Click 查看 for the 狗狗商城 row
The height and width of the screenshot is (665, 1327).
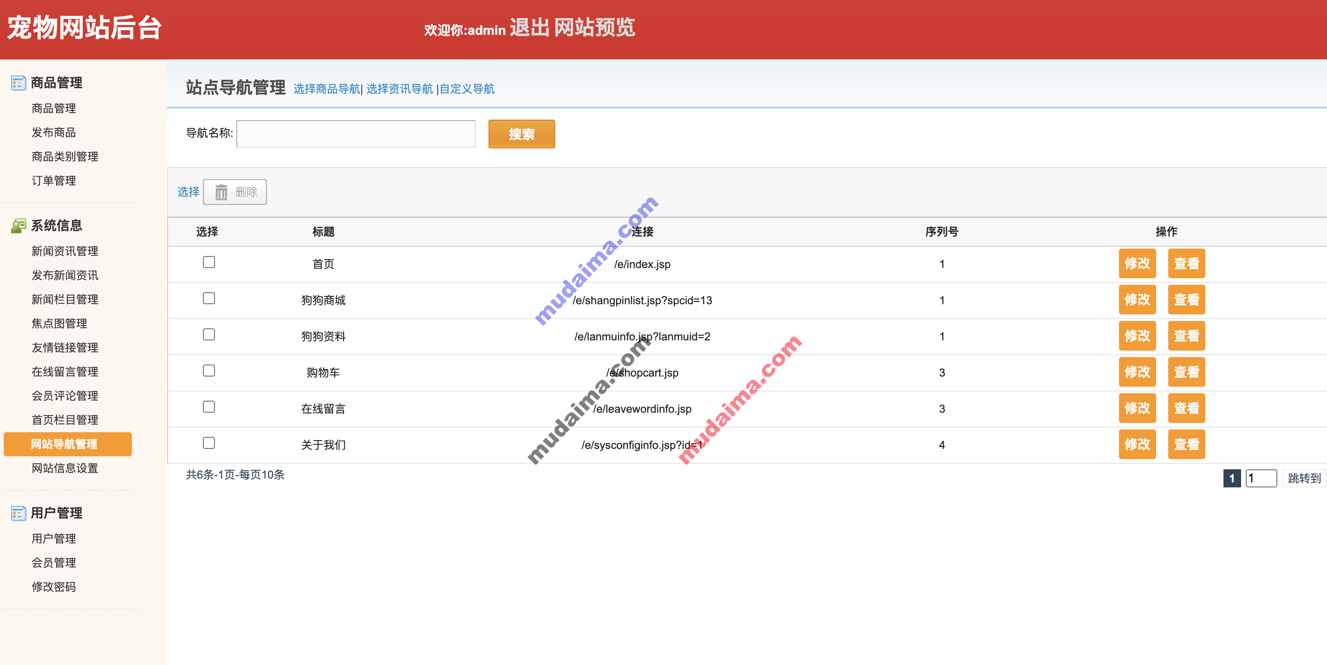pyautogui.click(x=1186, y=300)
